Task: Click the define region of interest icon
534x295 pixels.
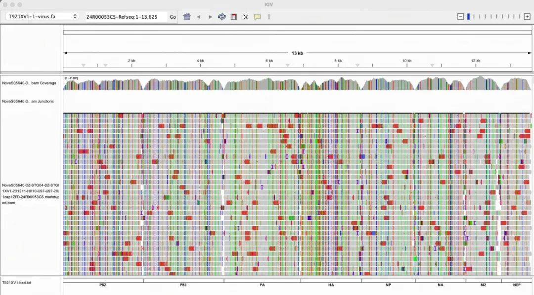Action: (234, 17)
